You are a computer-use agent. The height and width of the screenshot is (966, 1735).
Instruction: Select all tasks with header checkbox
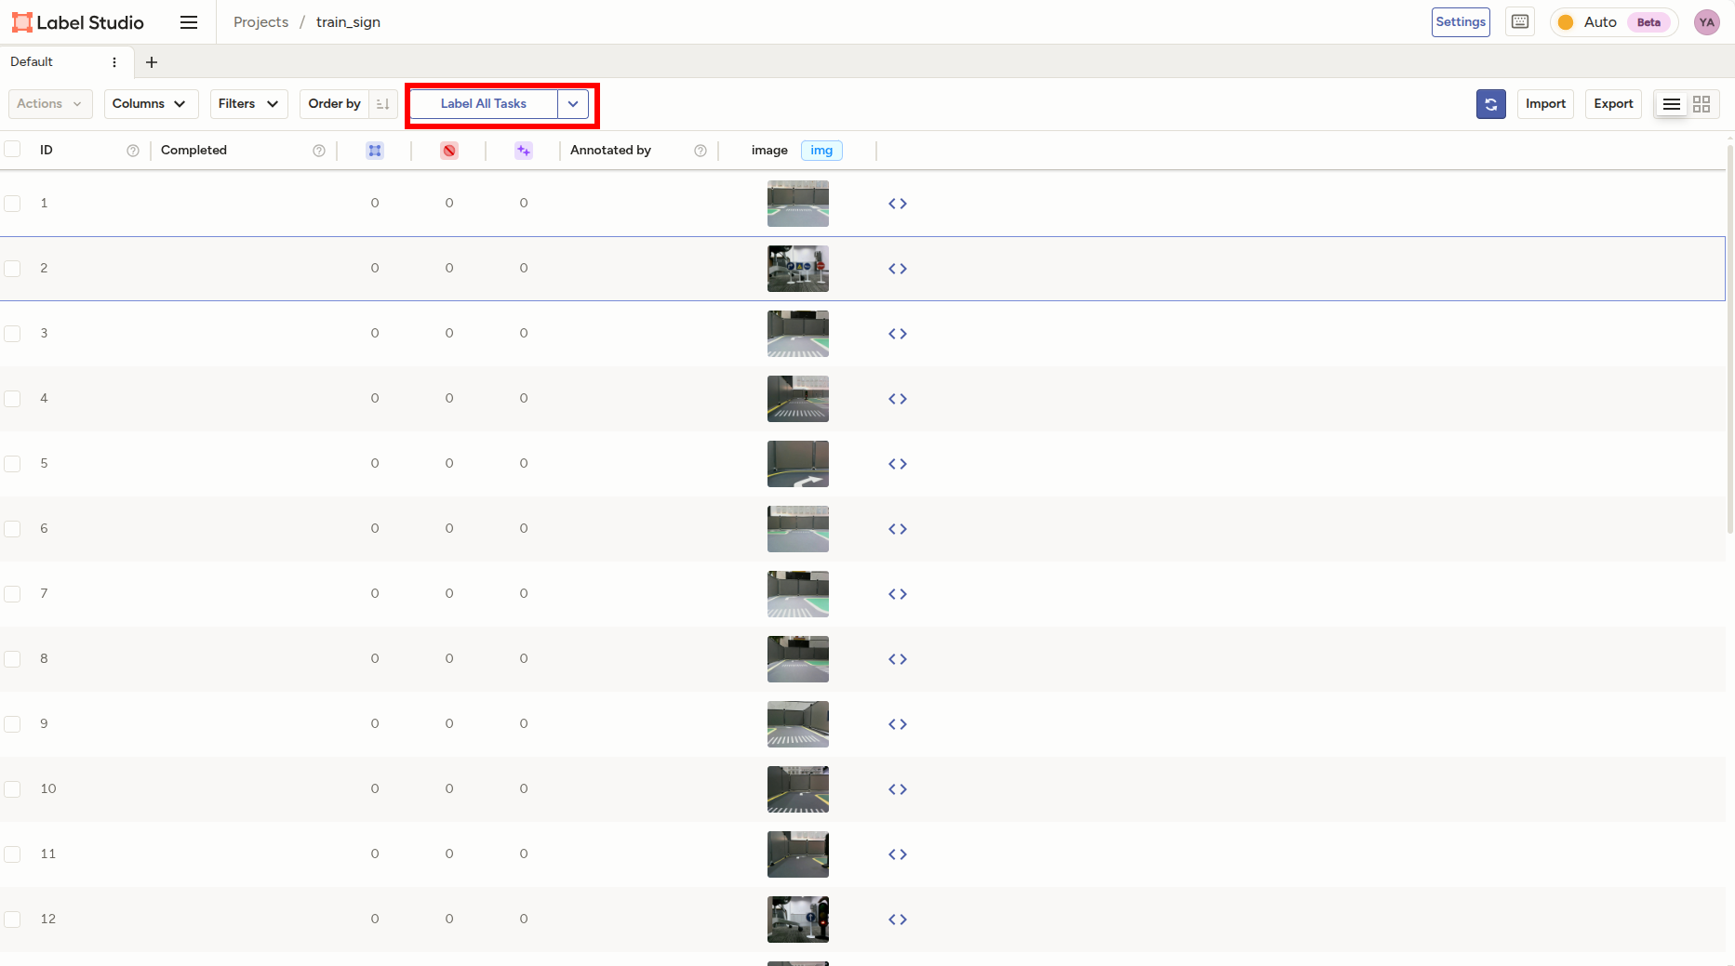[x=13, y=150]
